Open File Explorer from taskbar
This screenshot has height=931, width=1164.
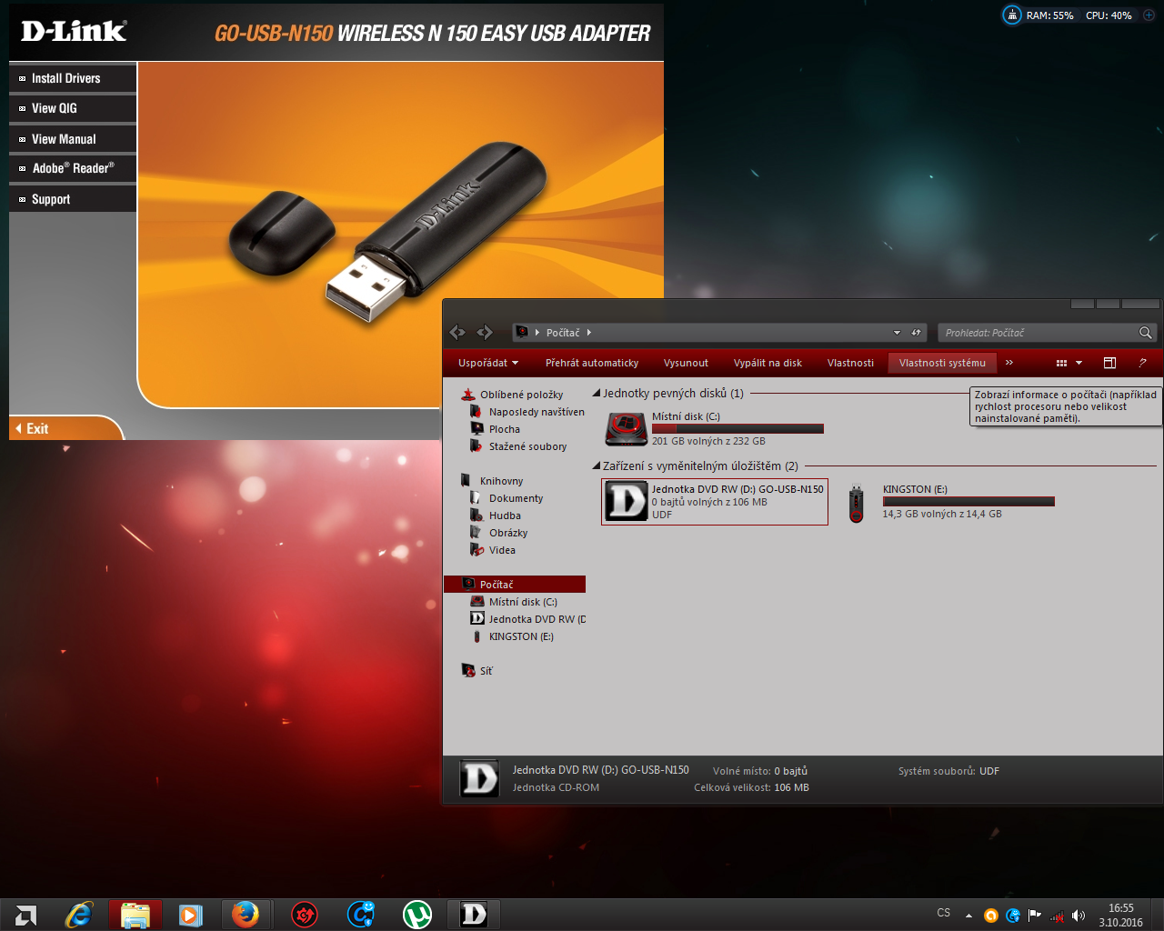tap(135, 915)
